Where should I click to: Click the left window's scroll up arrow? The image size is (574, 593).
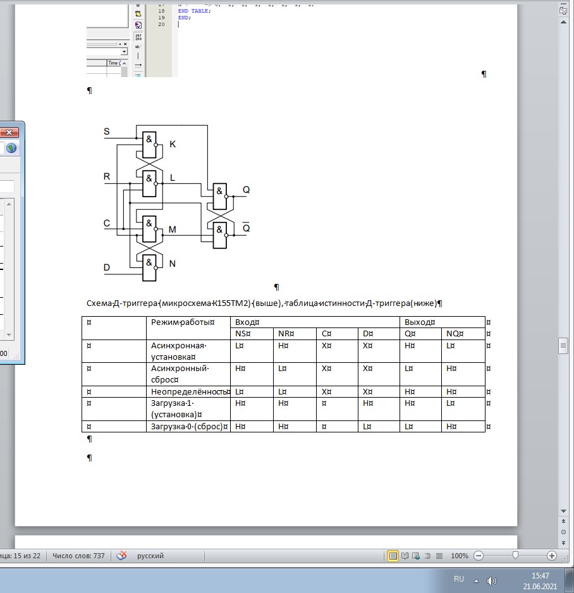coord(9,204)
